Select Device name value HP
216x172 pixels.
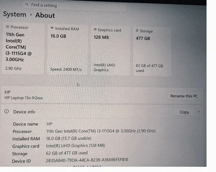(49, 124)
